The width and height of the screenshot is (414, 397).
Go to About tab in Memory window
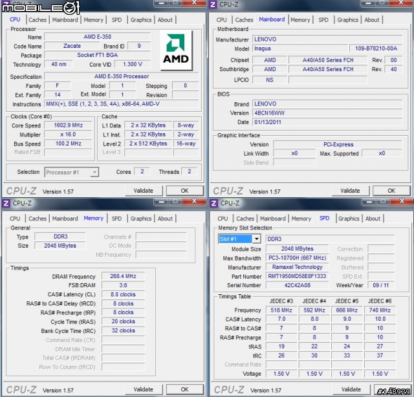point(165,219)
